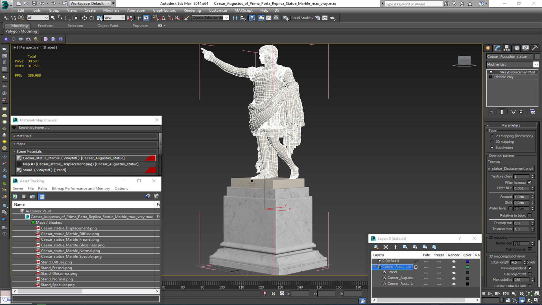
Task: Open the Display command panel tab
Action: coord(525,48)
